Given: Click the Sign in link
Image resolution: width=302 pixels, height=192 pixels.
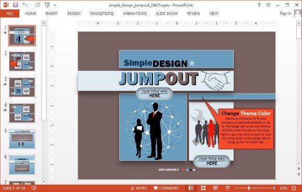Looking at the screenshot, I should (x=286, y=14).
